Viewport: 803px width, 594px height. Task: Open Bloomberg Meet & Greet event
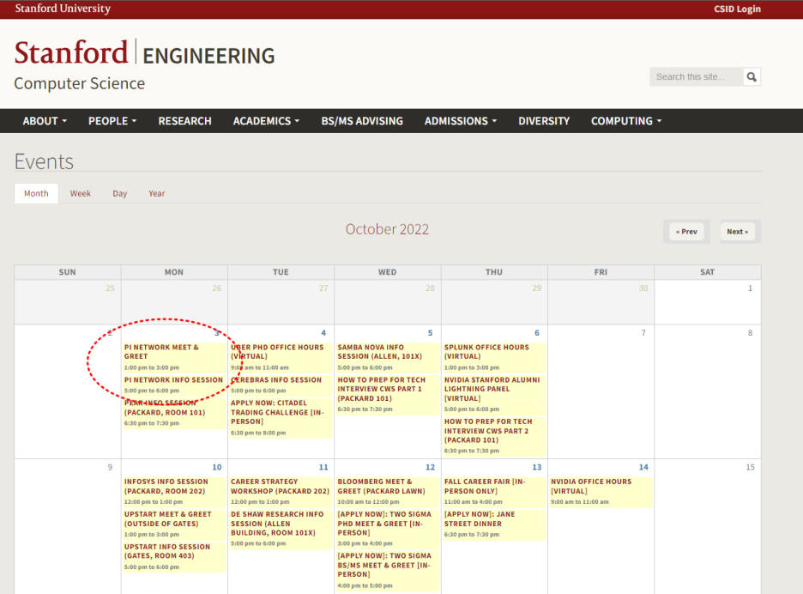coord(381,487)
